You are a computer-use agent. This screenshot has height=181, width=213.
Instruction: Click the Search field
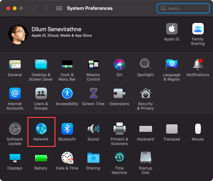[x=183, y=8]
